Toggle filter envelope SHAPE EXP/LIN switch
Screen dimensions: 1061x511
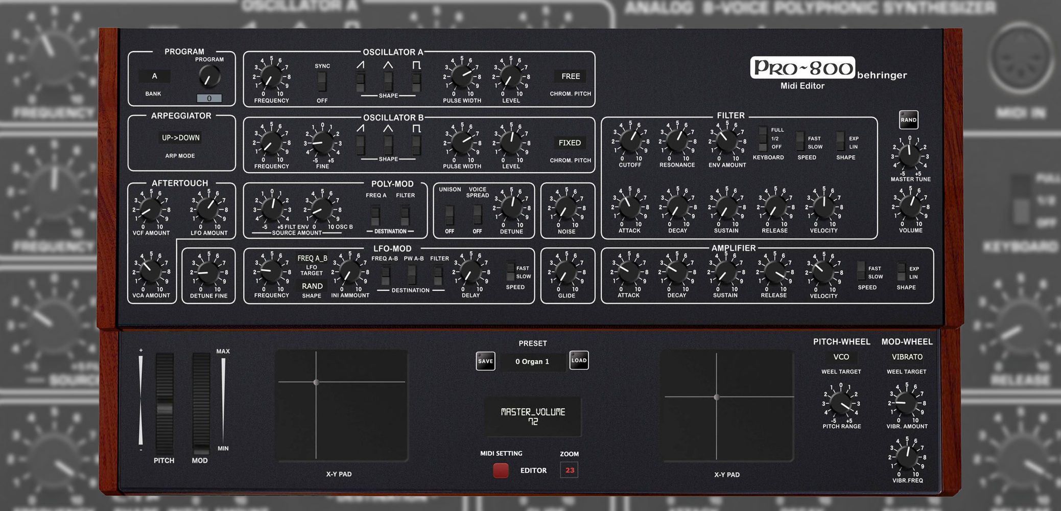tap(840, 142)
